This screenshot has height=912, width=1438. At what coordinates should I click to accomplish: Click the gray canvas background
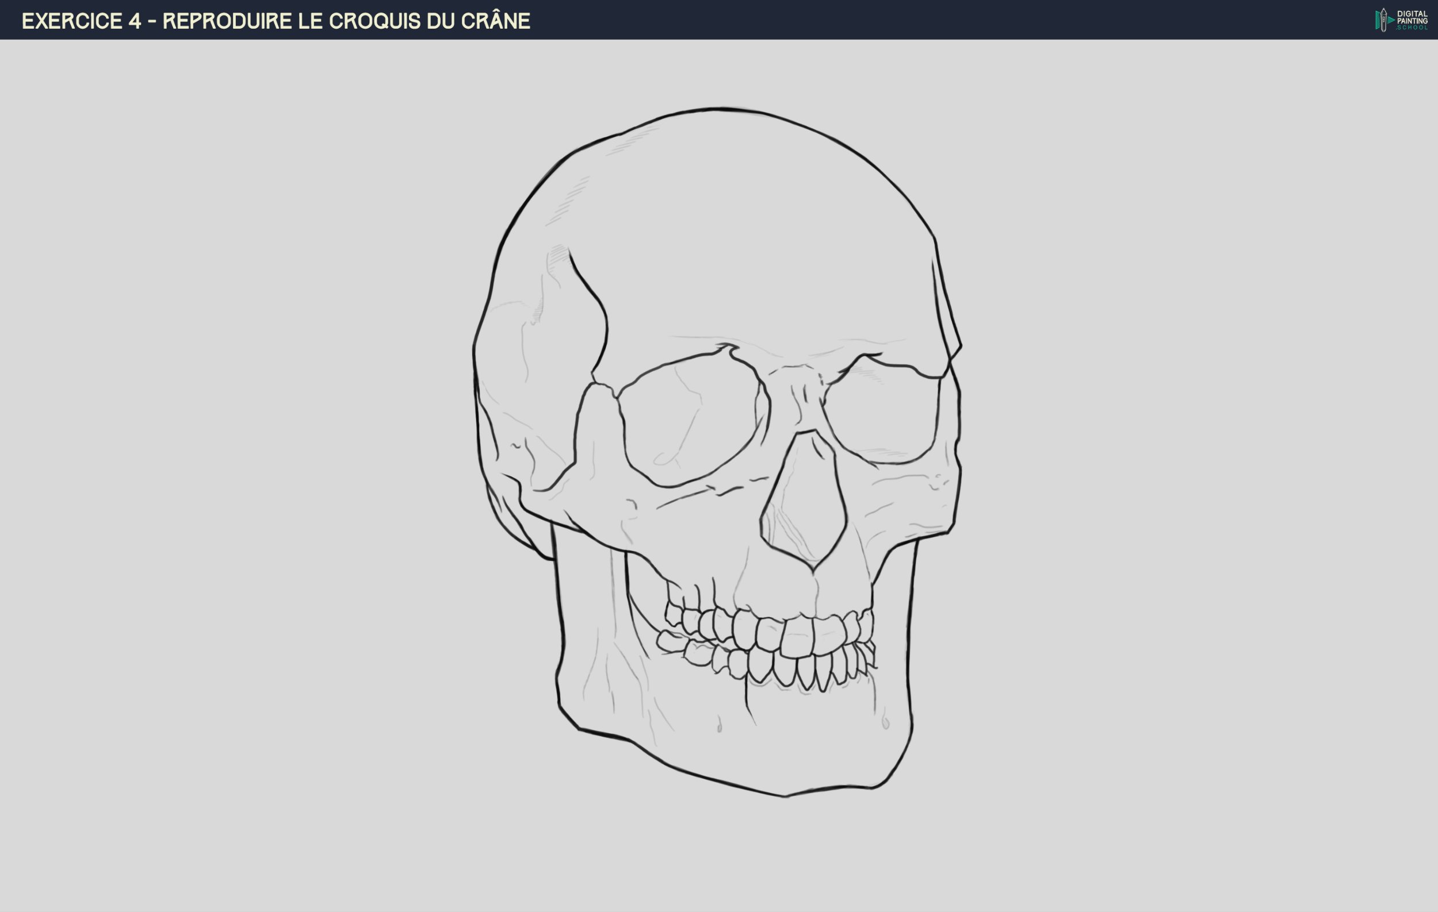(x=239, y=477)
